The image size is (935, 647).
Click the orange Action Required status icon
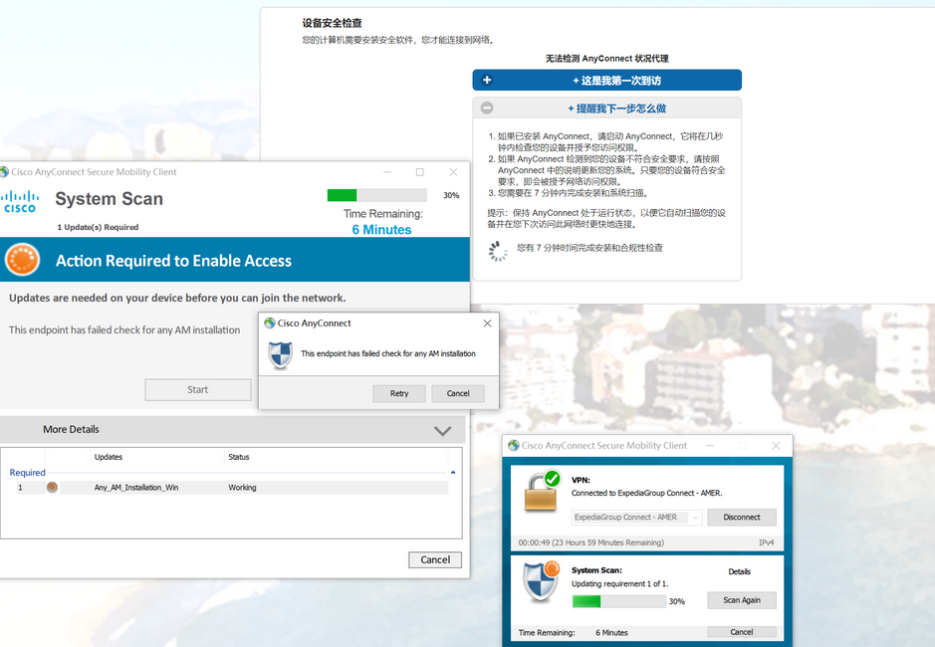[22, 260]
